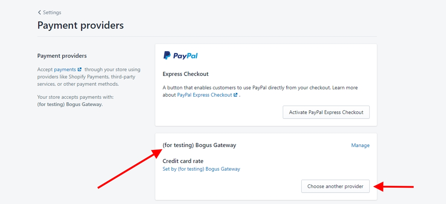Click bold Bogus Gateway text in sidebar
Image resolution: width=446 pixels, height=204 pixels.
[70, 104]
